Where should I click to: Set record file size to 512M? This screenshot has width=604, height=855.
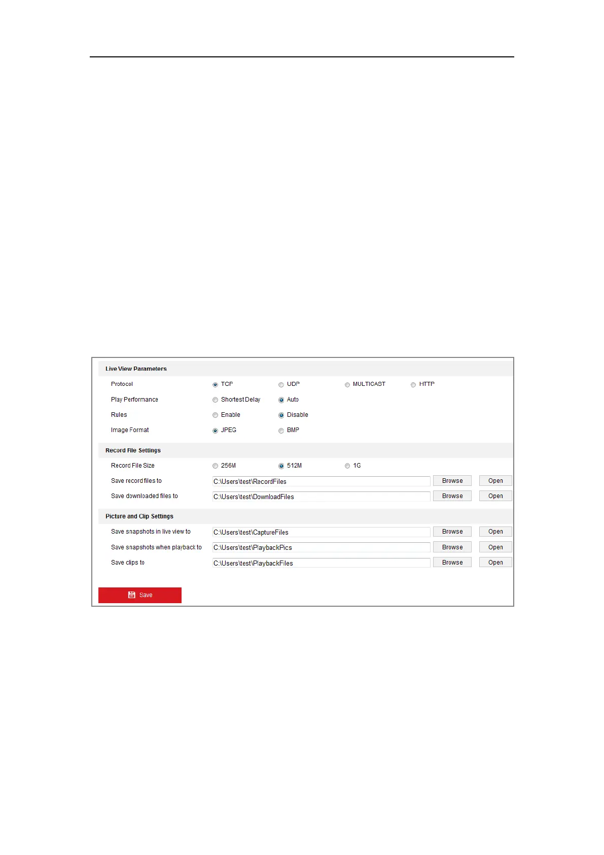click(x=281, y=466)
